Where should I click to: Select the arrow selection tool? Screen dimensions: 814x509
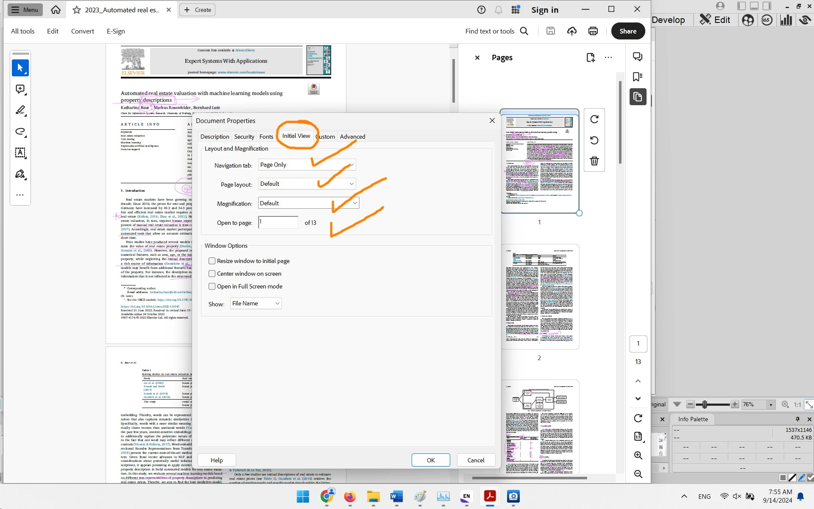[20, 68]
